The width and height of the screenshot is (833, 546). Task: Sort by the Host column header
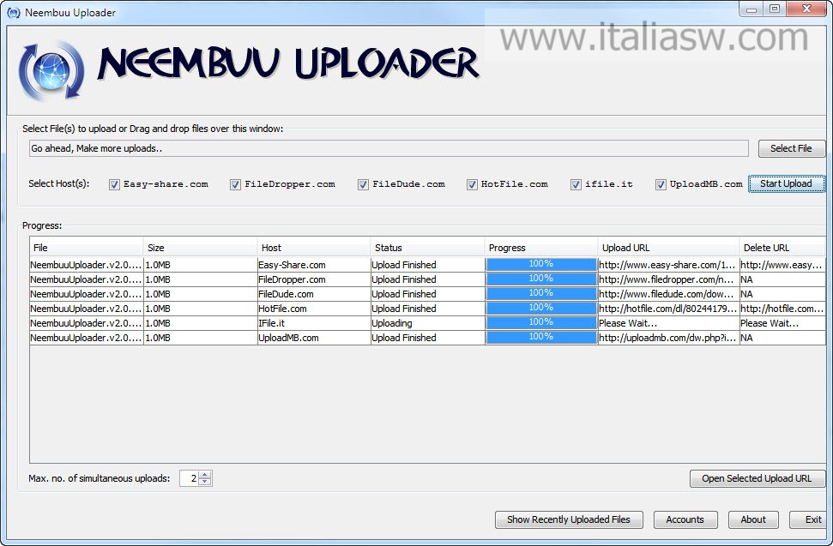[x=313, y=247]
